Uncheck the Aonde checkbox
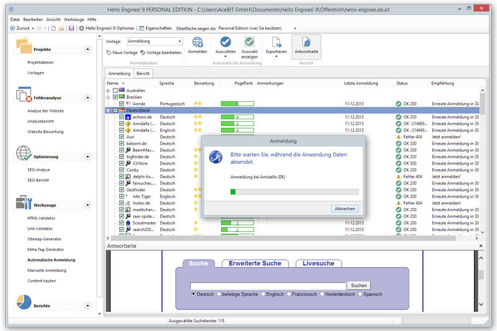The width and height of the screenshot is (497, 331). pos(122,104)
